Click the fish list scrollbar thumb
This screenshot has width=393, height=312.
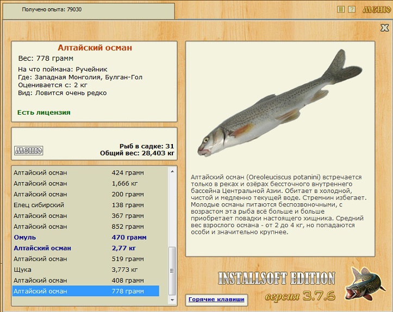(x=172, y=271)
